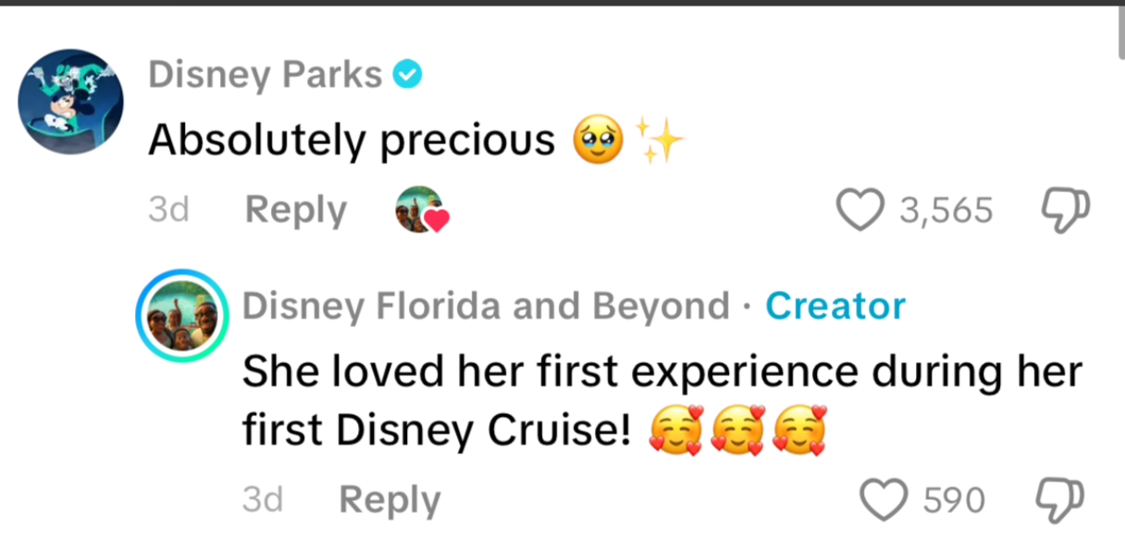Open the Disney Florida and Beyond username
The width and height of the screenshot is (1125, 548).
tap(485, 306)
